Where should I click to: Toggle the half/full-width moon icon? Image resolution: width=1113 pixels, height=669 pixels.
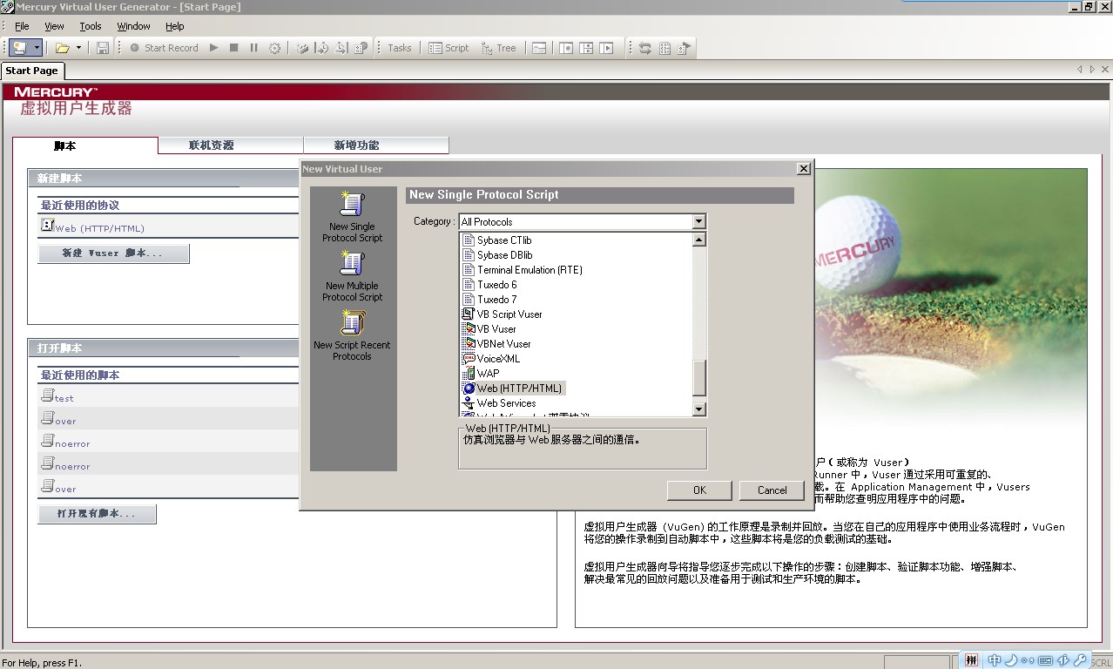1010,660
